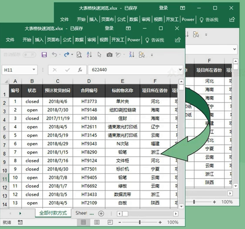
Task: Click 登录 in the back window title bar
Action: (x=163, y=8)
